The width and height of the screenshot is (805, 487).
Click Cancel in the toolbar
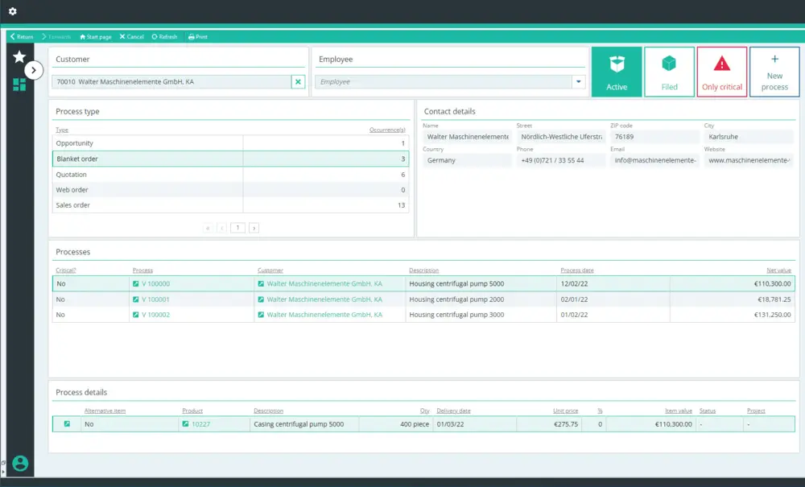tap(131, 37)
